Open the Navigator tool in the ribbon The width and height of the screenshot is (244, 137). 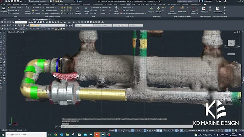tap(4, 9)
